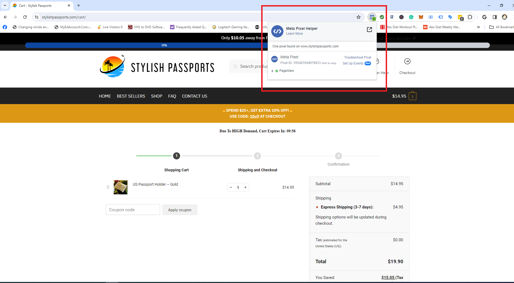This screenshot has width=514, height=283.
Task: Open a new browser tab
Action: [x=79, y=5]
